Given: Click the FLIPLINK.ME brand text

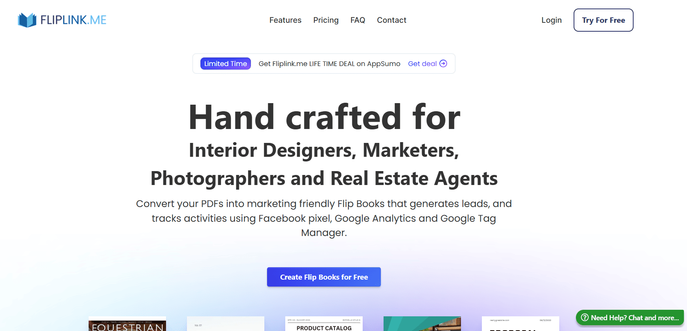Looking at the screenshot, I should pos(74,20).
